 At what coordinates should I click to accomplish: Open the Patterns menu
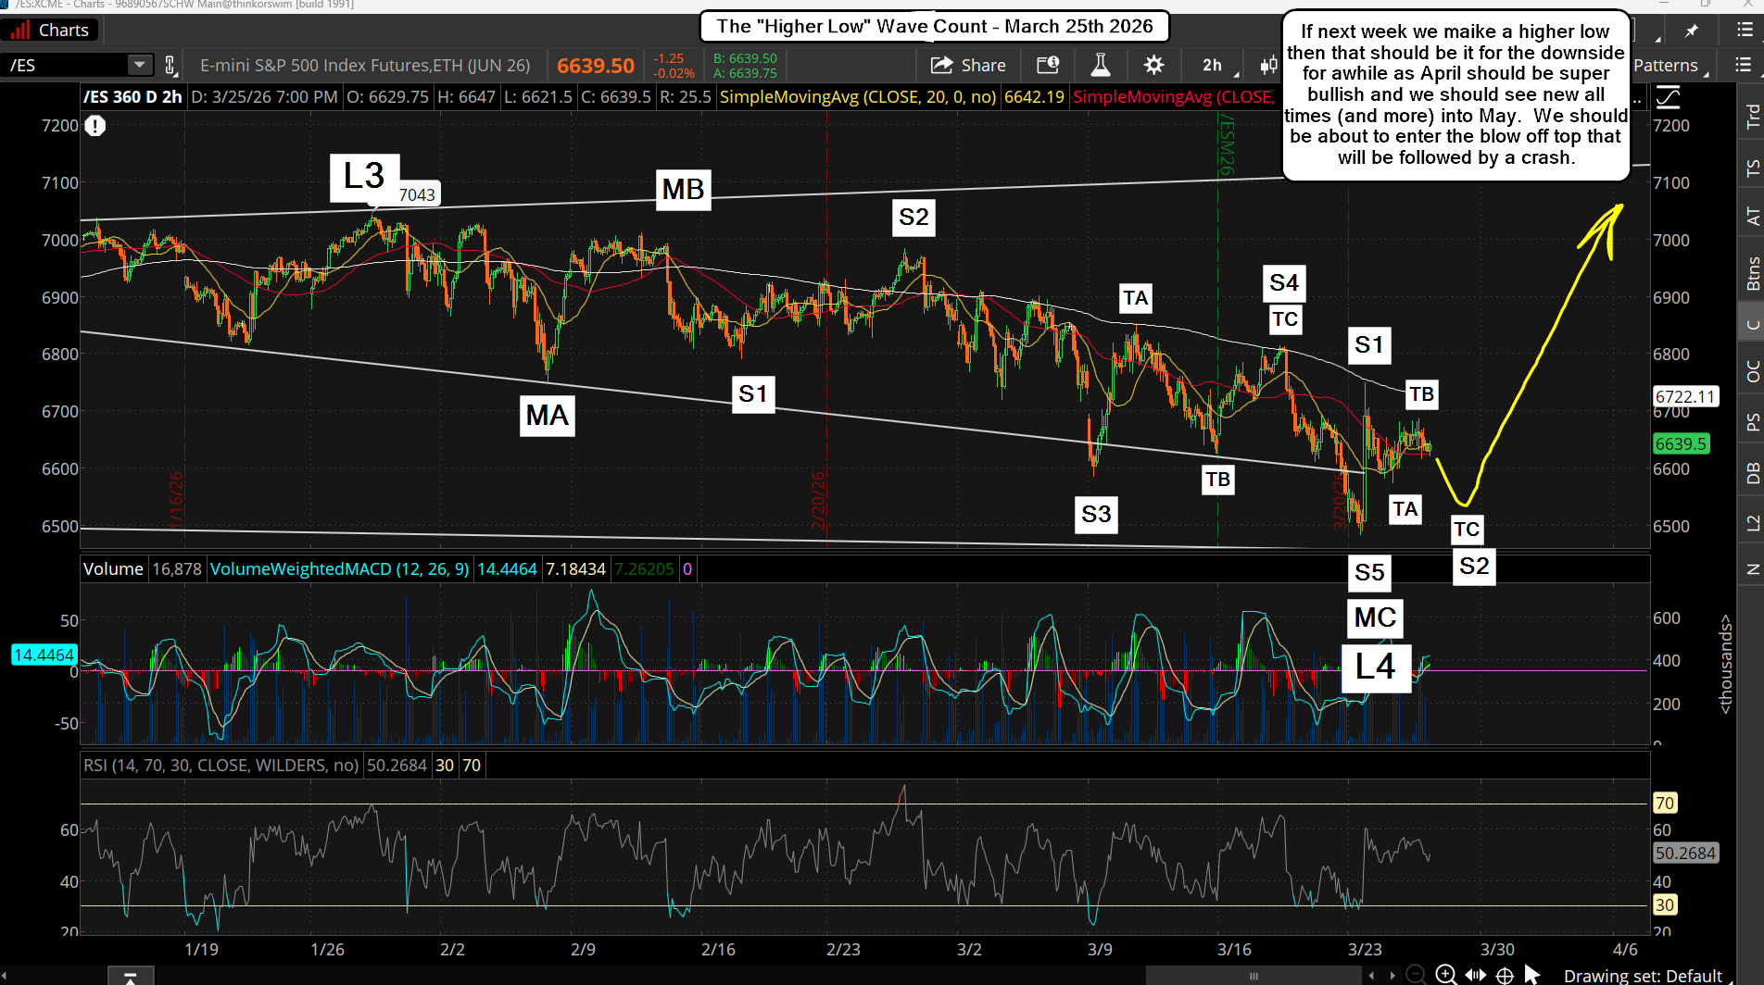click(1667, 65)
